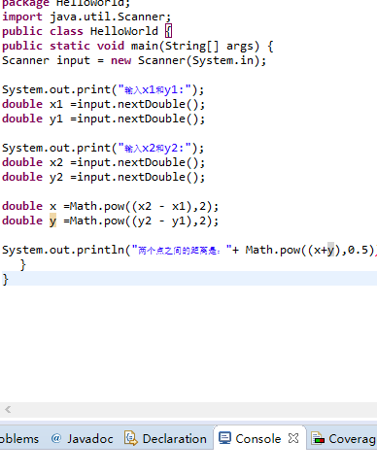Open the Coverage tab
The height and width of the screenshot is (476, 377).
[x=343, y=439]
